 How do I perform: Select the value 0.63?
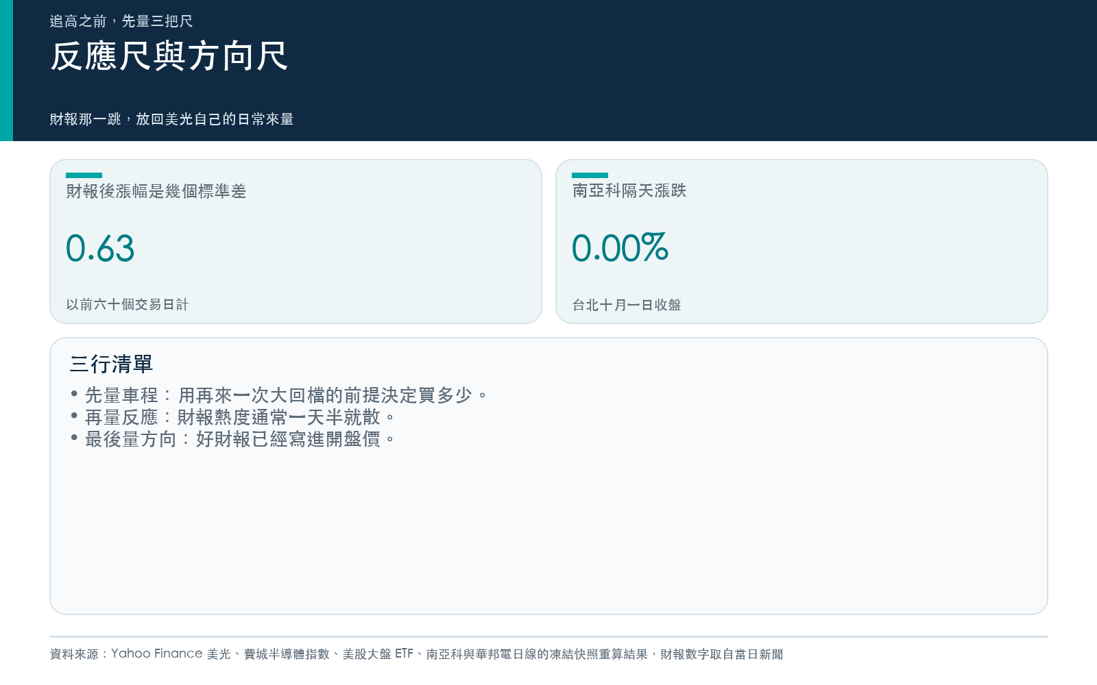coord(100,248)
